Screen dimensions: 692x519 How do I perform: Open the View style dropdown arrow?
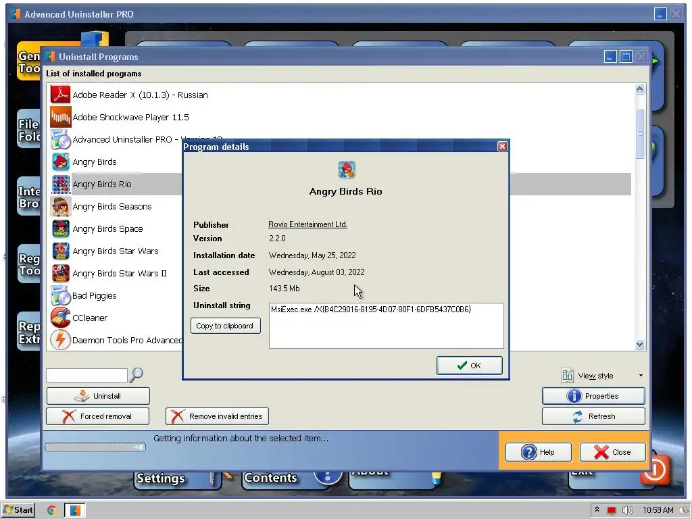641,376
